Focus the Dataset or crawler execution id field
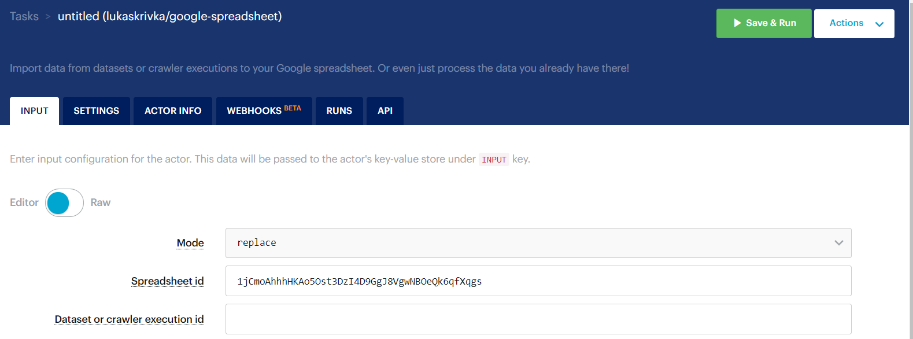 (538, 319)
